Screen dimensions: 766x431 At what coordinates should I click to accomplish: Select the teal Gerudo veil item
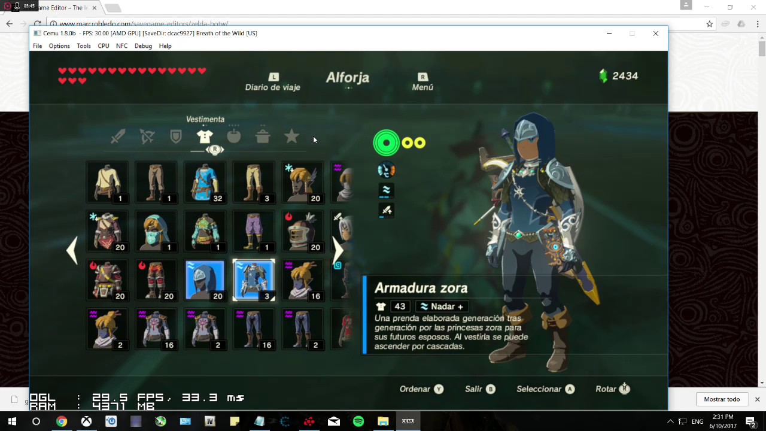pyautogui.click(x=156, y=231)
